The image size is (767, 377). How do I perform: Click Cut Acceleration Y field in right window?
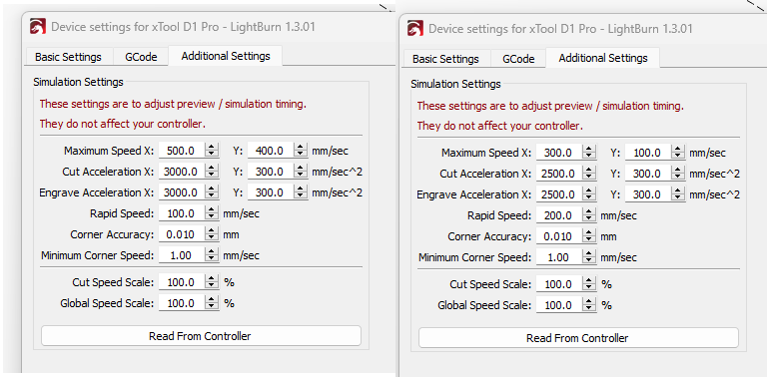click(648, 174)
